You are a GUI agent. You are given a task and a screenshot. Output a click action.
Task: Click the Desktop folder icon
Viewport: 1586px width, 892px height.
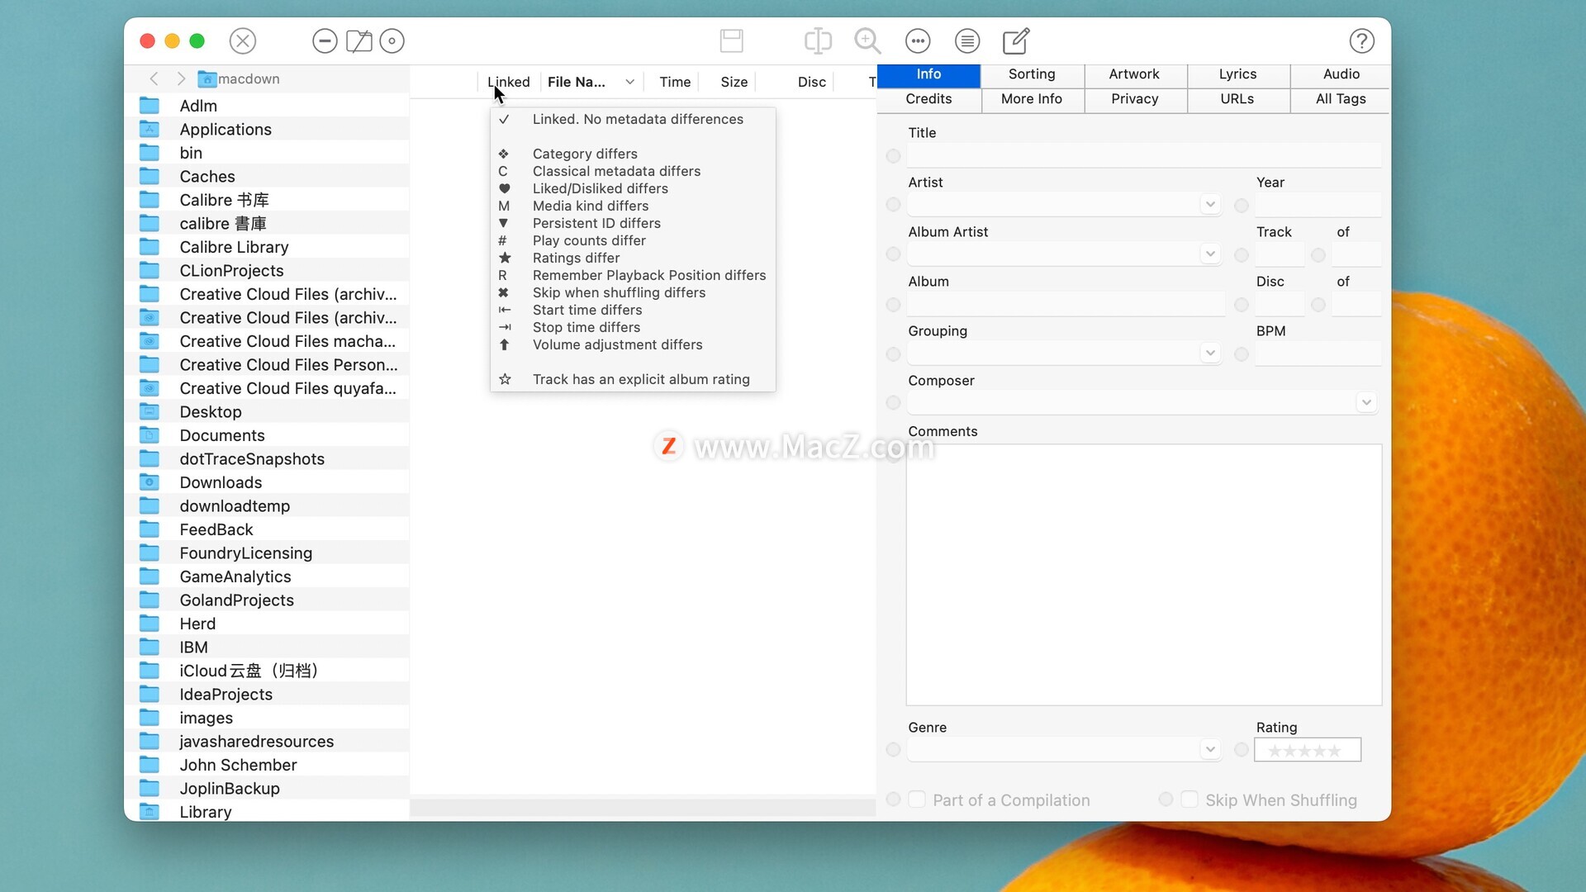[x=150, y=411]
